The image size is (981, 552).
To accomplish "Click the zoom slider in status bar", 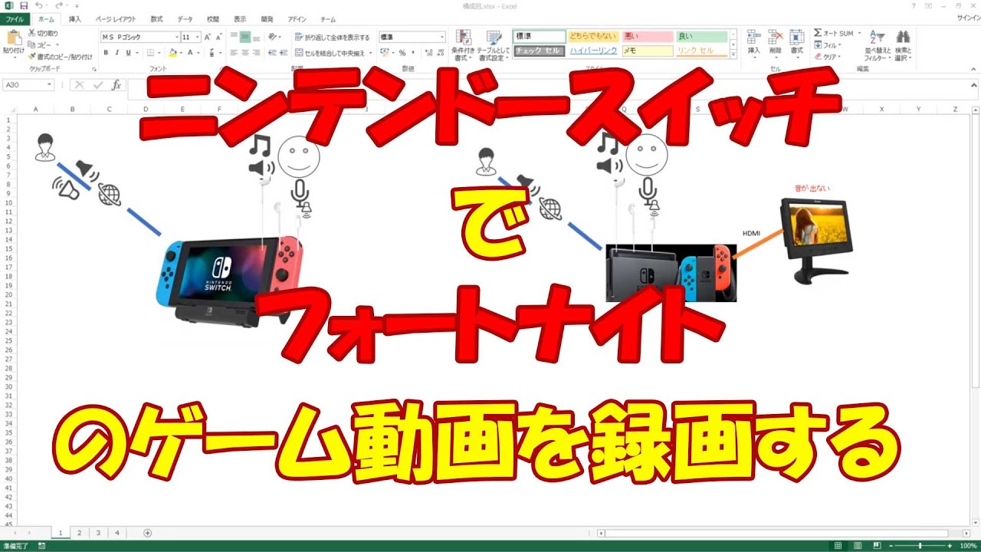I will [920, 545].
